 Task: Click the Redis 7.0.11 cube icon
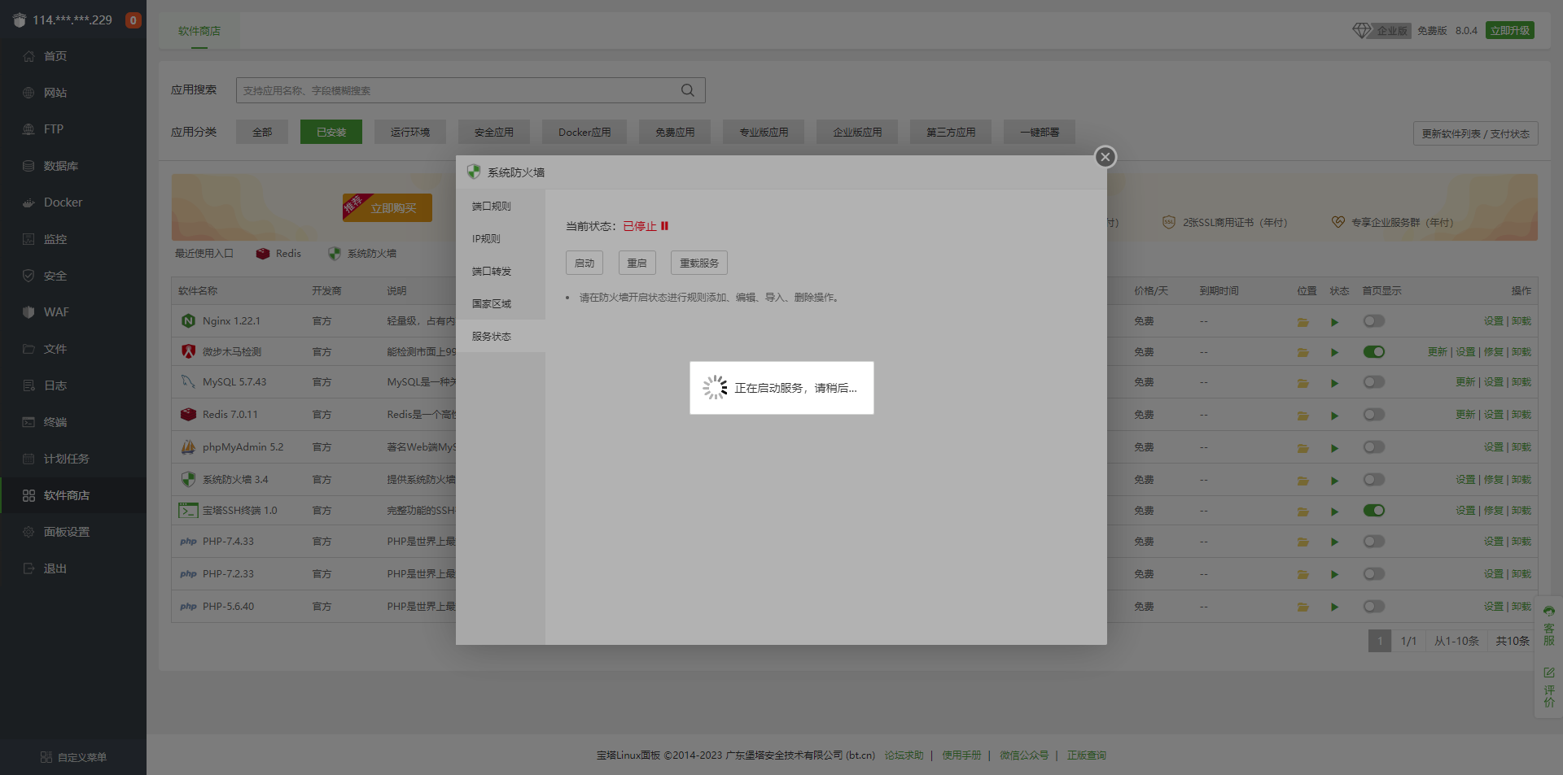[188, 414]
